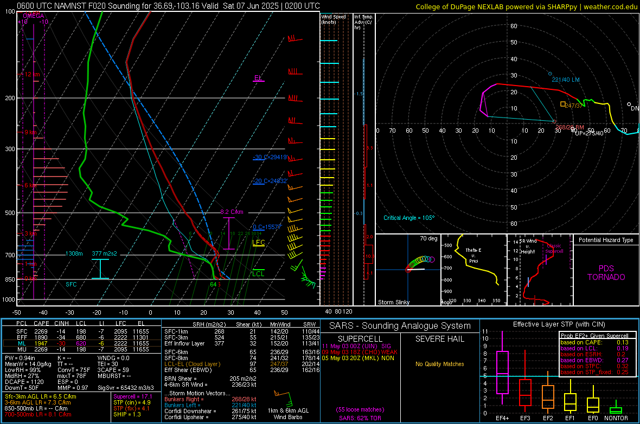
Task: Click the Corfidi Downshear = row
Action: (210, 411)
